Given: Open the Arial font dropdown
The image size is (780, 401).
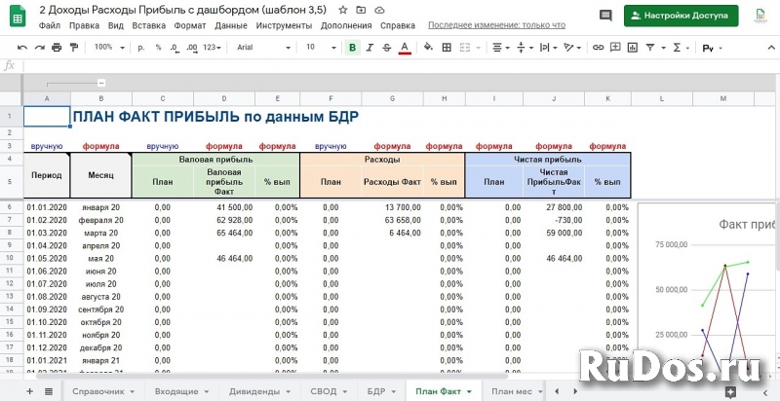Looking at the screenshot, I should [263, 47].
